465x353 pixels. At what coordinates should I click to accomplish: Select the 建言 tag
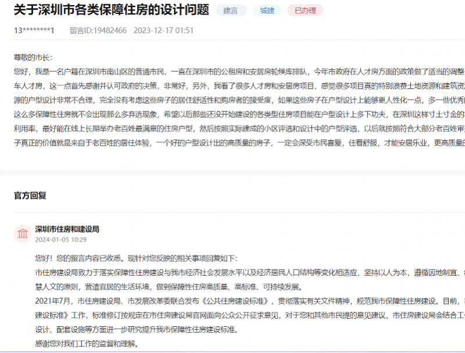(x=231, y=10)
